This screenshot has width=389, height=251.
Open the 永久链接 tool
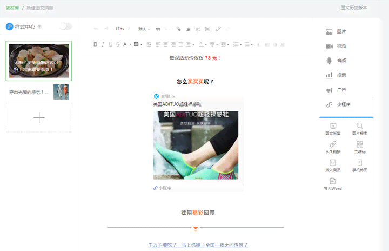[333, 147]
